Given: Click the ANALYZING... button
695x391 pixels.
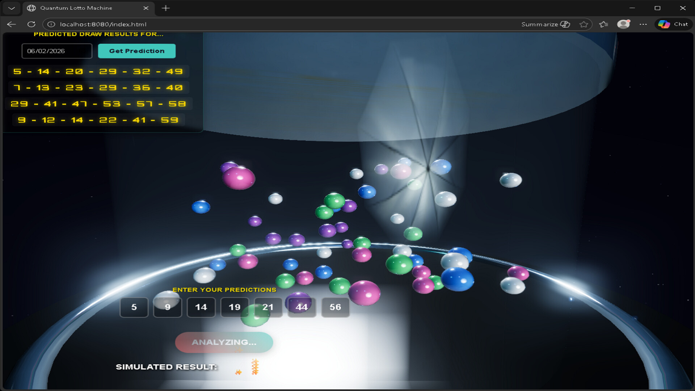Looking at the screenshot, I should [x=224, y=342].
